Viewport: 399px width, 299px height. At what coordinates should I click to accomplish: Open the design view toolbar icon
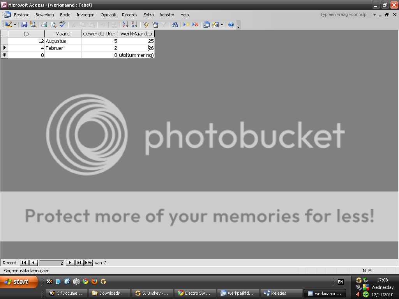coord(9,25)
